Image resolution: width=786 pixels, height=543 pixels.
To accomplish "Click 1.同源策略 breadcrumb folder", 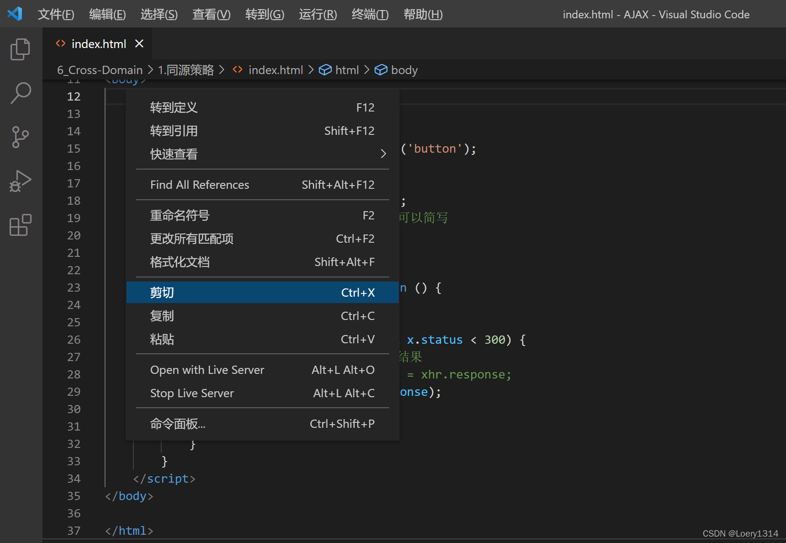I will [186, 70].
